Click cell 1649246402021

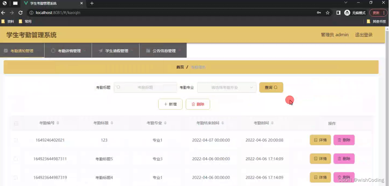pos(50,140)
